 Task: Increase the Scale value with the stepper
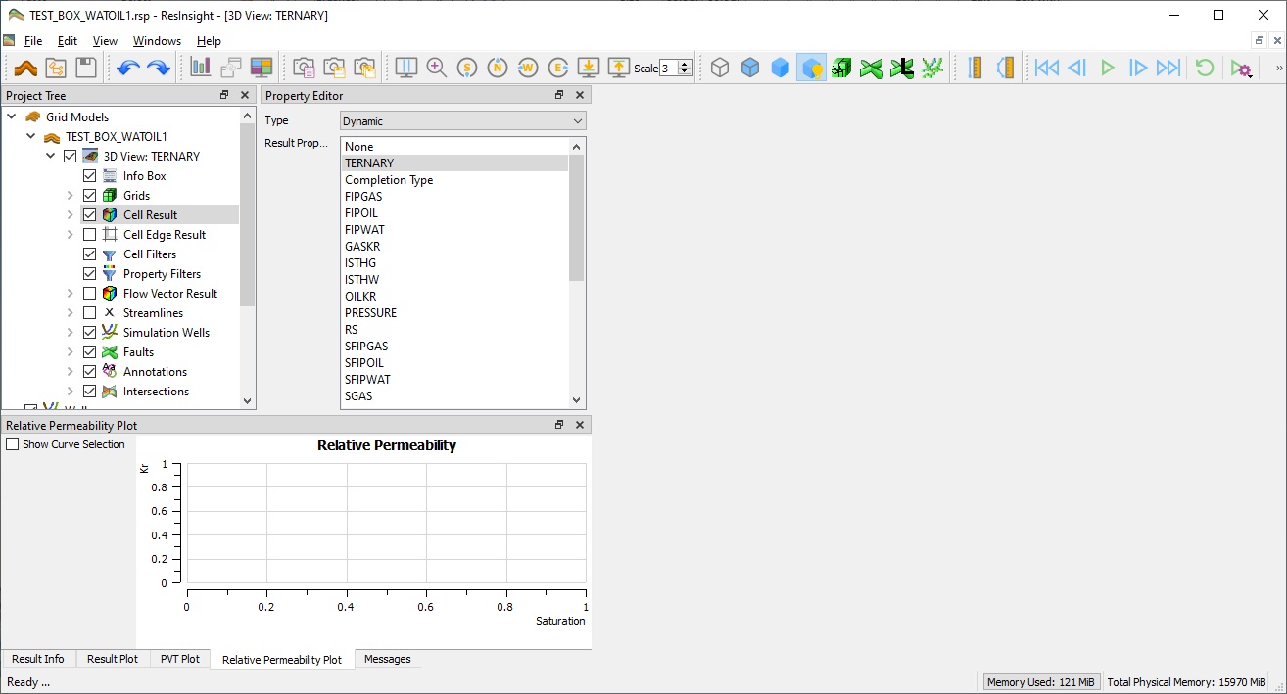(x=683, y=63)
